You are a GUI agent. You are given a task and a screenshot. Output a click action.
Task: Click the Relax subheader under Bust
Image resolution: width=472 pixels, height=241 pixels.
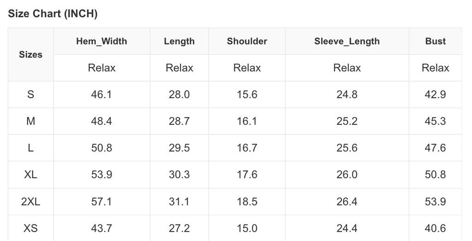click(435, 68)
